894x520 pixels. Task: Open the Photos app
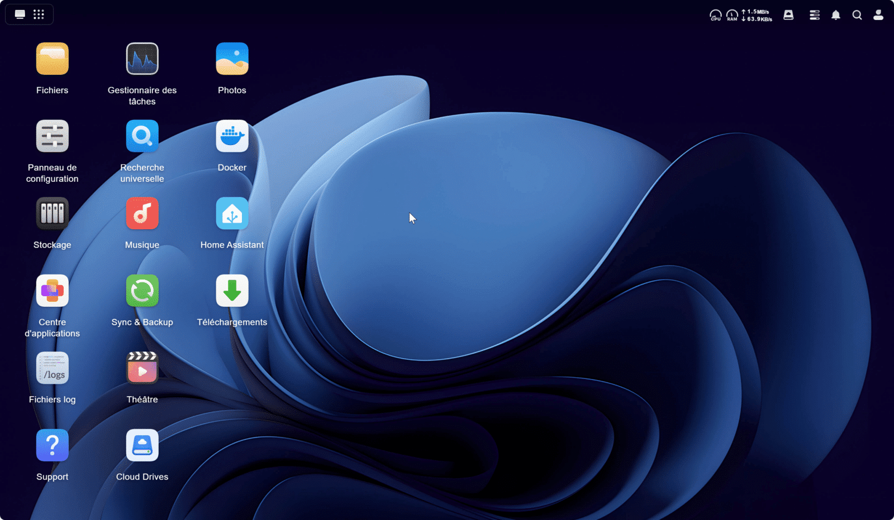click(x=232, y=59)
